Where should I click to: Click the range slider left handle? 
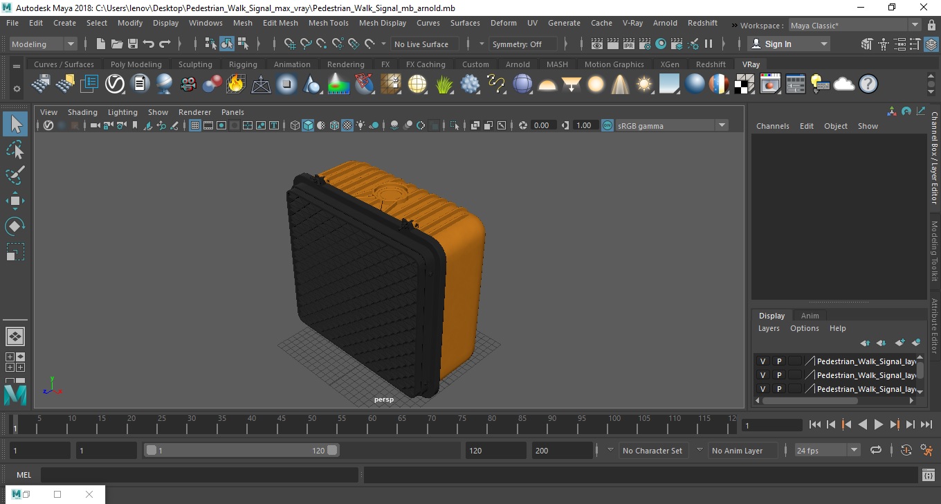coord(151,450)
